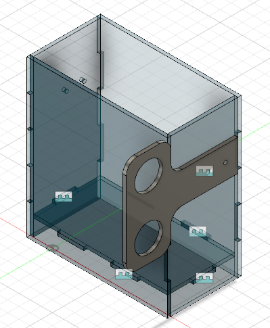The height and width of the screenshot is (328, 270).
Task: Select the joint glyph on the bracket arm
Action: coord(204,171)
